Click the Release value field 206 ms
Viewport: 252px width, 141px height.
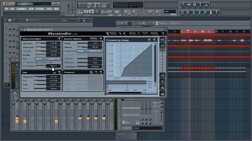[95, 47]
